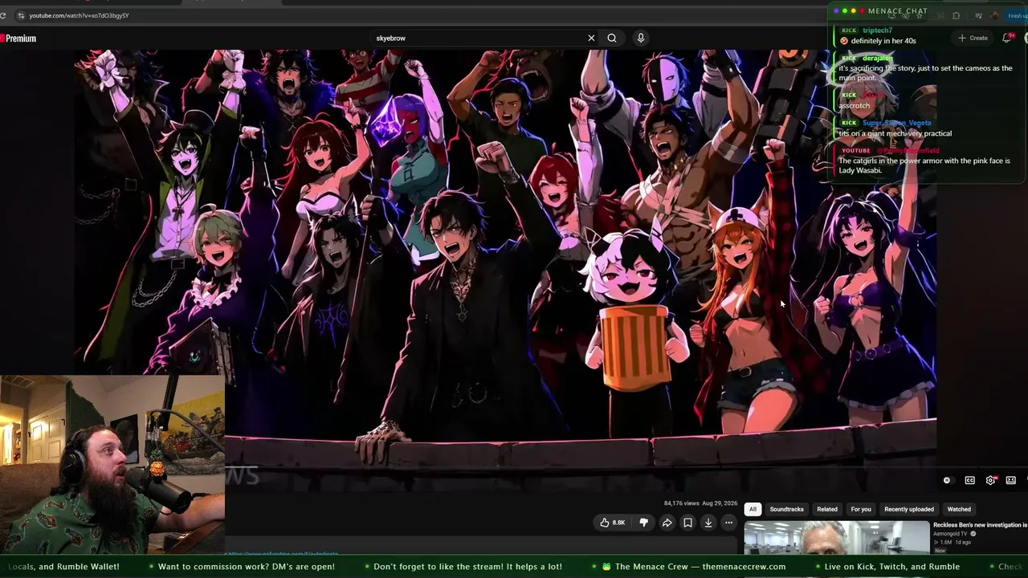Select the All filter chip

pos(753,509)
